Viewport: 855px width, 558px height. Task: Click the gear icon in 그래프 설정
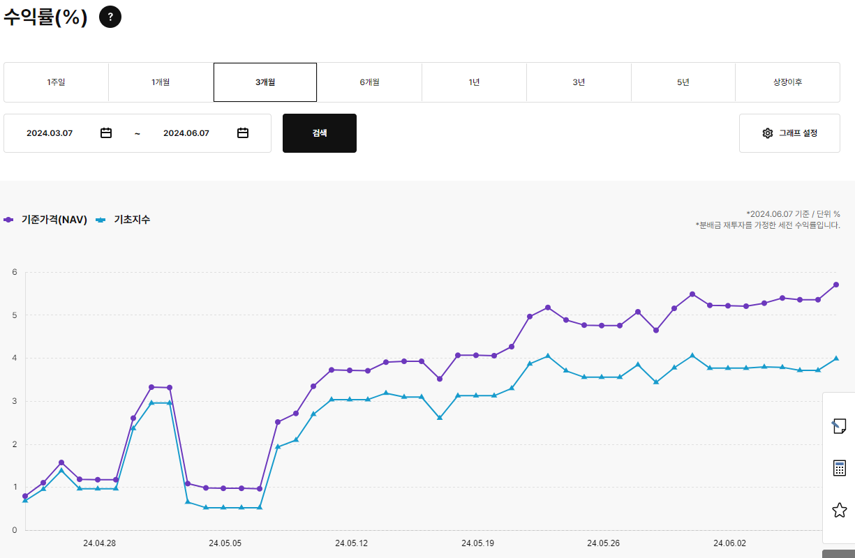[x=768, y=133]
